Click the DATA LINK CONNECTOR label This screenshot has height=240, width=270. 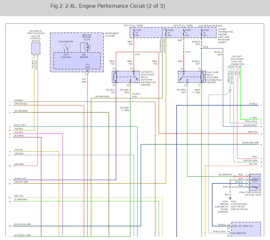[x=237, y=63]
